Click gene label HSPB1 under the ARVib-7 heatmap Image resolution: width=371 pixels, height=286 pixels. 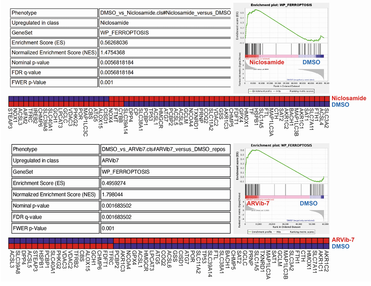coord(41,259)
